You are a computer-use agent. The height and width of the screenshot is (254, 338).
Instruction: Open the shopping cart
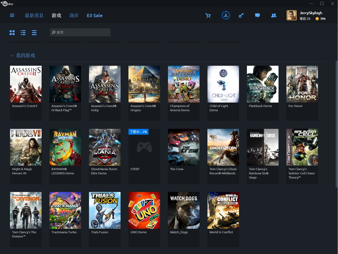(208, 16)
